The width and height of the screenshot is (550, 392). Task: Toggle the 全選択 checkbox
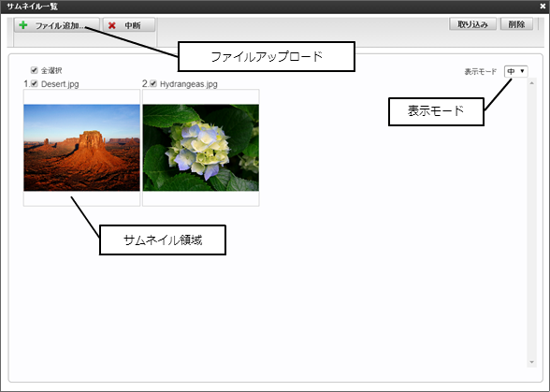click(x=34, y=70)
